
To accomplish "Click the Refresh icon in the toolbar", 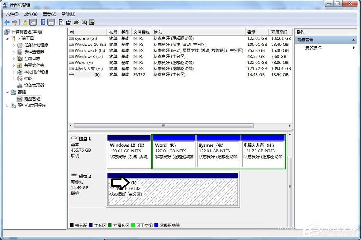I will 61,22.
